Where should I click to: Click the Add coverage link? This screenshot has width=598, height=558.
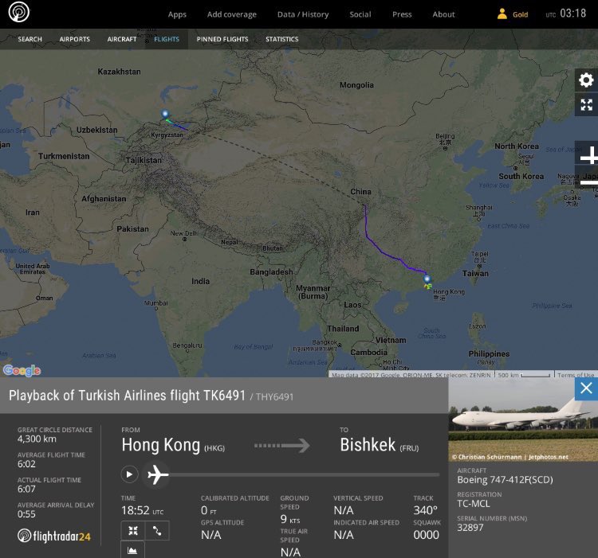point(231,14)
